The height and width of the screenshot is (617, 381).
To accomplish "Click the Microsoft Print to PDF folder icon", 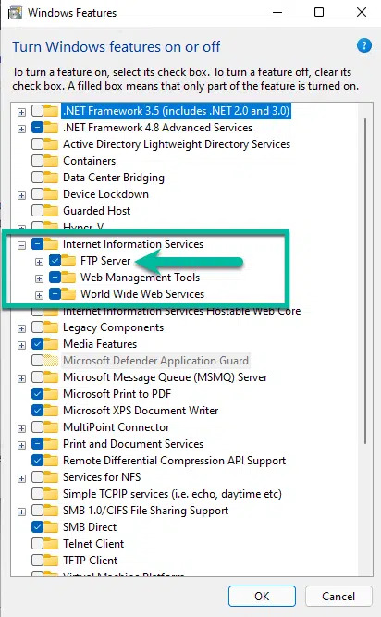I will (x=51, y=394).
